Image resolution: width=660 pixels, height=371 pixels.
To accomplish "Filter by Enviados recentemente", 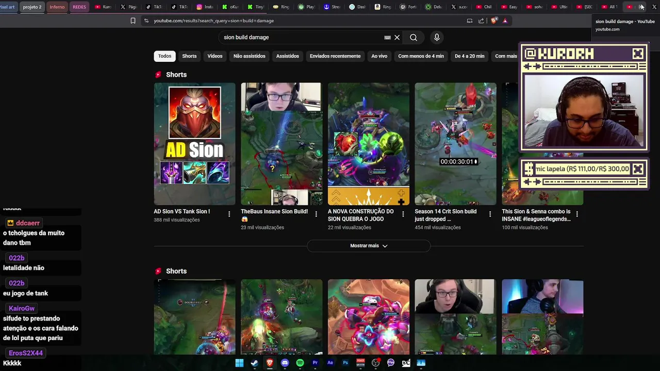I will (335, 56).
